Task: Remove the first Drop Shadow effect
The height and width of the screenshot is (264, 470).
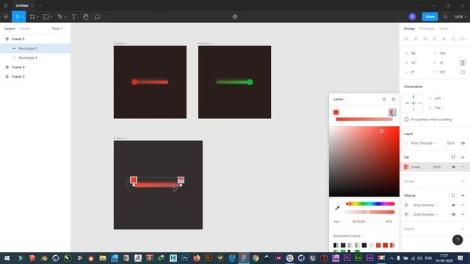Action: (463, 205)
